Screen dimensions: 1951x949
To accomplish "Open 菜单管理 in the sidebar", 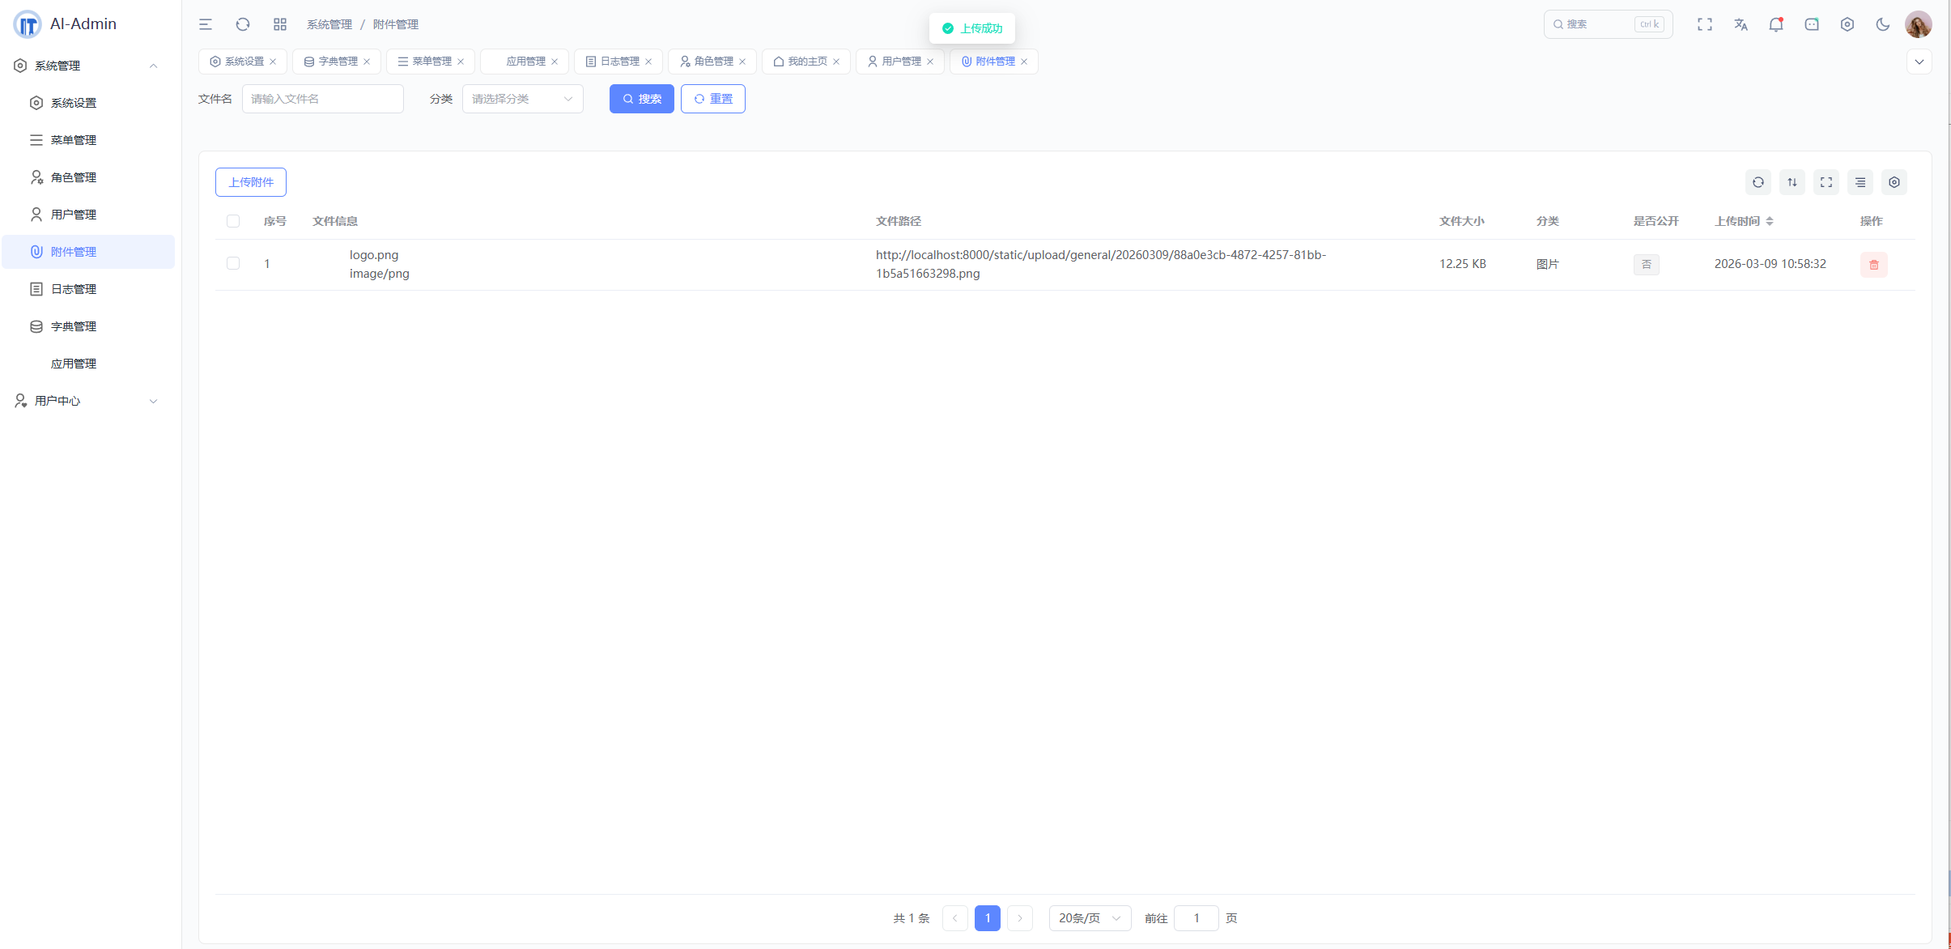I will pyautogui.click(x=87, y=140).
